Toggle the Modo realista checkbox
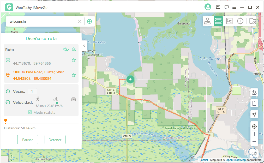This screenshot has width=264, height=163. (x=30, y=112)
